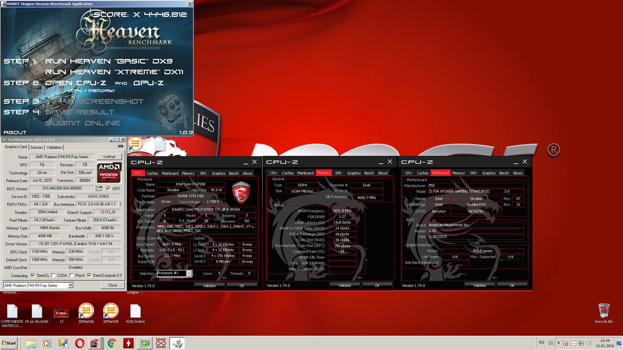Click Validate in the left CPU-Z window
The width and height of the screenshot is (623, 350).
click(x=209, y=286)
